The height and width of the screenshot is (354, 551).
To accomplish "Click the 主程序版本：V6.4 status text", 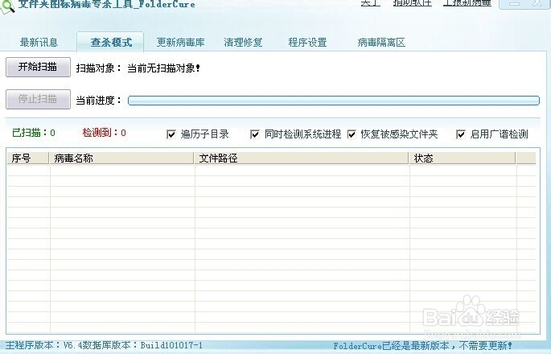I will [x=43, y=345].
